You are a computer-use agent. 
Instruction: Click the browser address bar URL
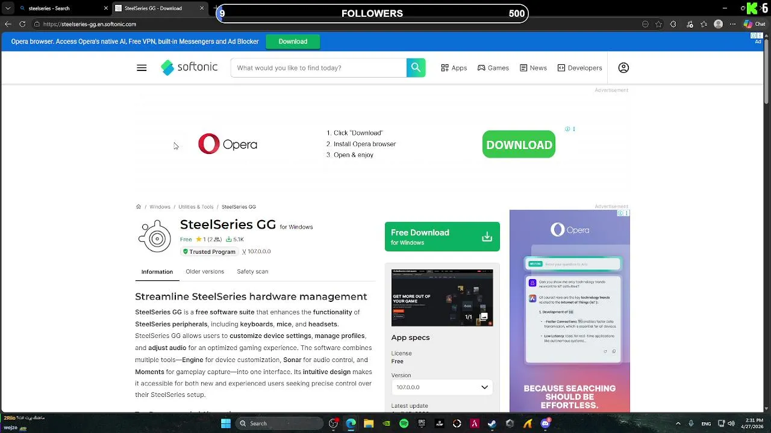coord(89,24)
